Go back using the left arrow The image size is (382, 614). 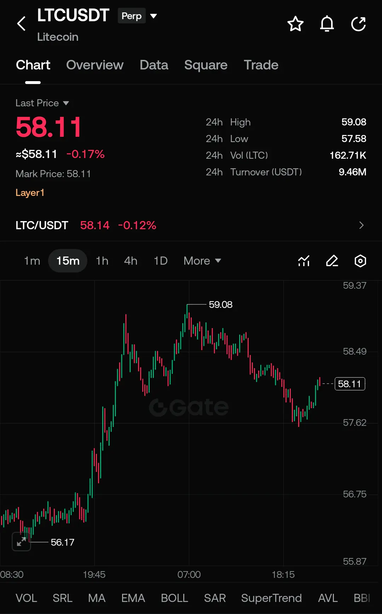click(x=22, y=24)
